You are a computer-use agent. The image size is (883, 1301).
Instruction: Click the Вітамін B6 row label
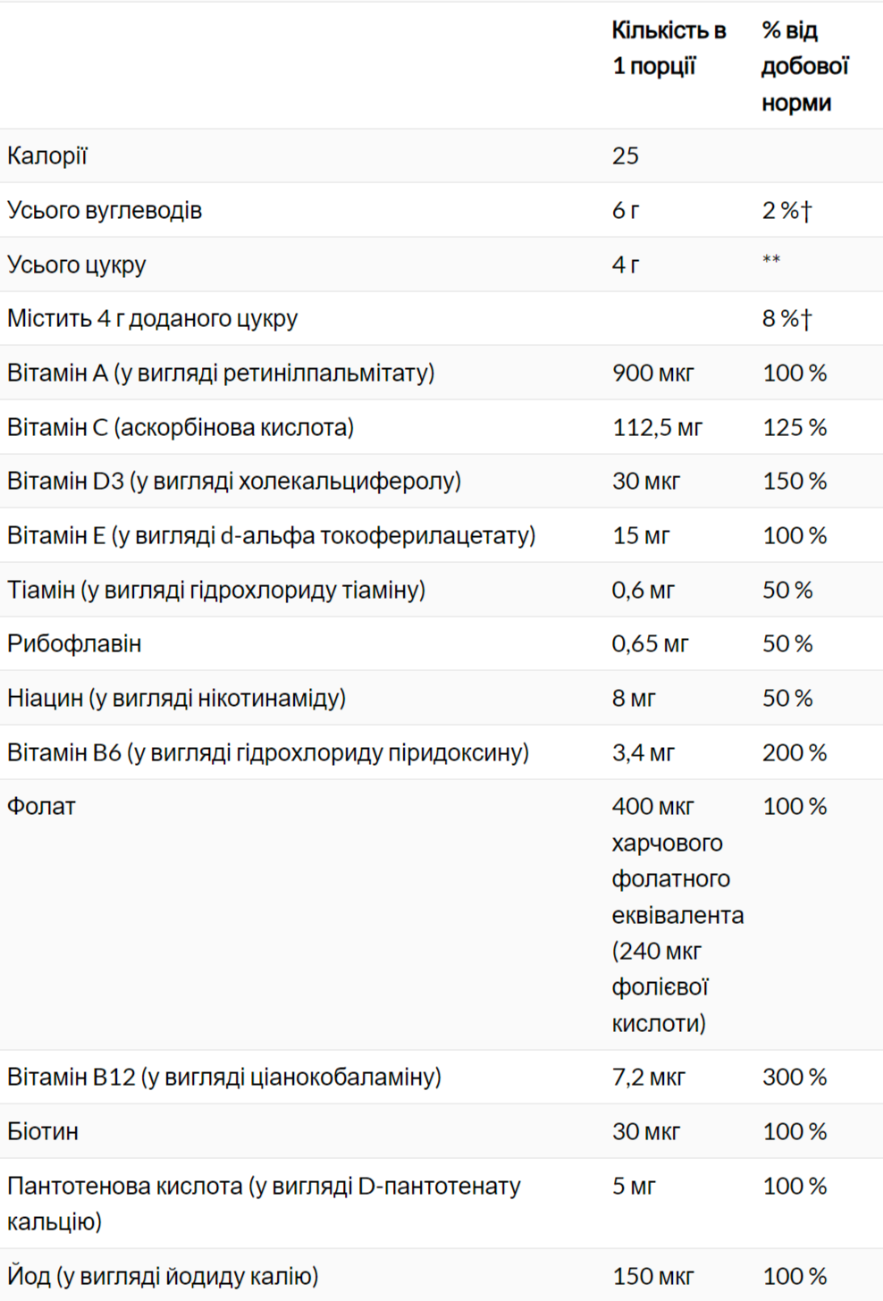click(267, 753)
